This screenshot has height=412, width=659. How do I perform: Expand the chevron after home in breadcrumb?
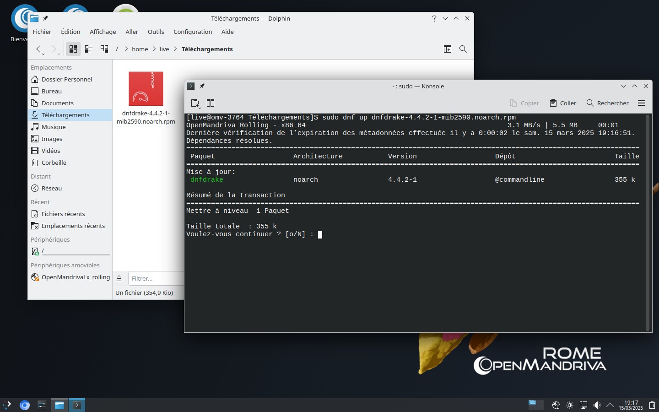pyautogui.click(x=154, y=49)
